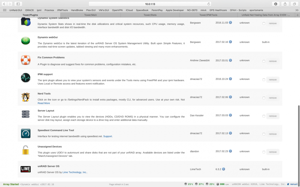Click the Speedtest gauge icon
The height and width of the screenshot is (187, 300).
click(25, 133)
